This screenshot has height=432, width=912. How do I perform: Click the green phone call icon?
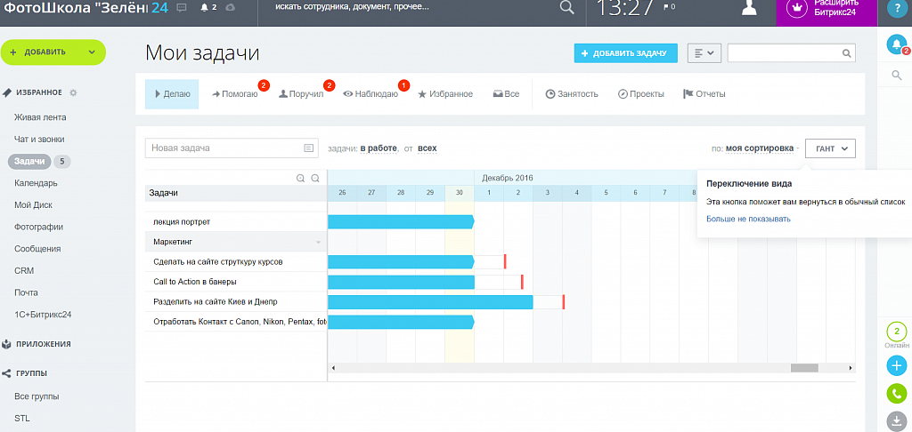coord(896,393)
